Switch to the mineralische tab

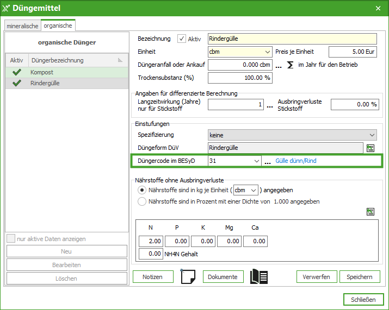click(22, 26)
